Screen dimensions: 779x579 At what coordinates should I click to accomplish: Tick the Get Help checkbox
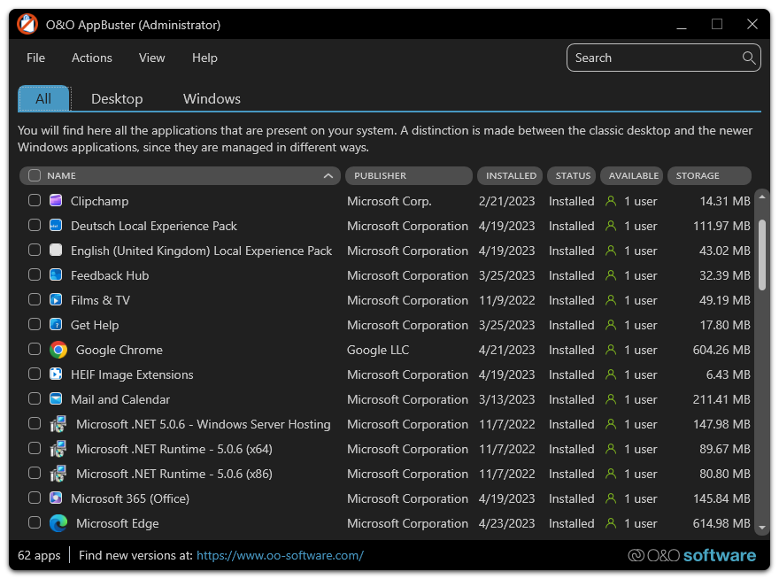coord(35,325)
